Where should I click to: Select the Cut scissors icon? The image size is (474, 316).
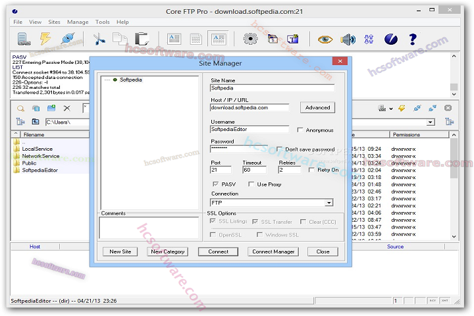click(x=99, y=39)
